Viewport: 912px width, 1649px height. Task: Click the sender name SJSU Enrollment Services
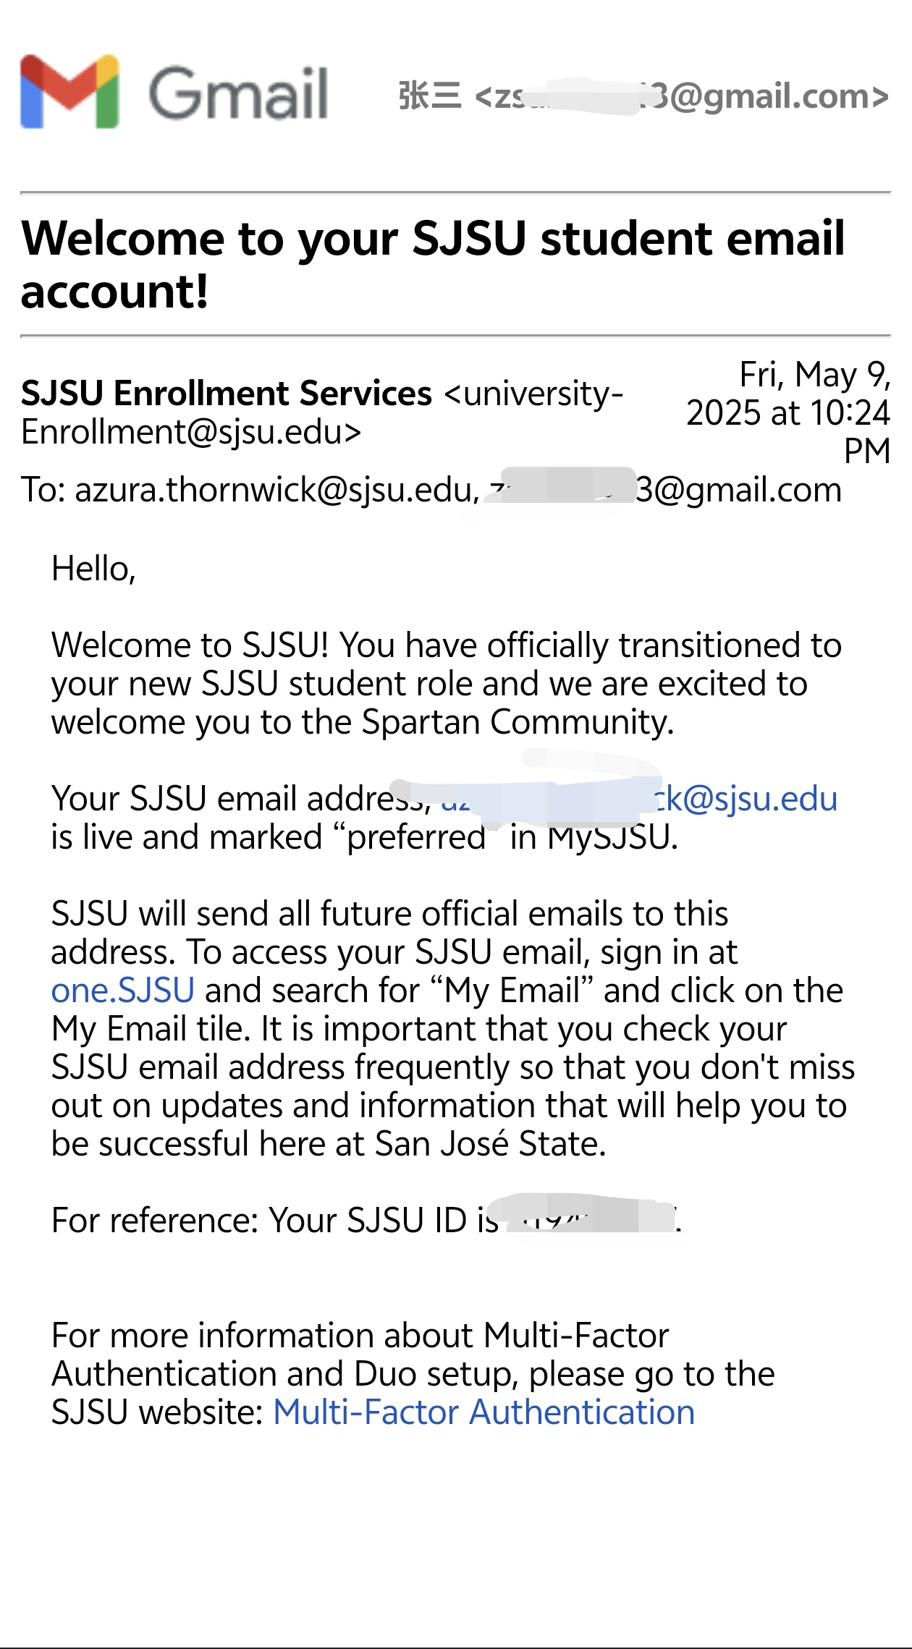pos(227,394)
